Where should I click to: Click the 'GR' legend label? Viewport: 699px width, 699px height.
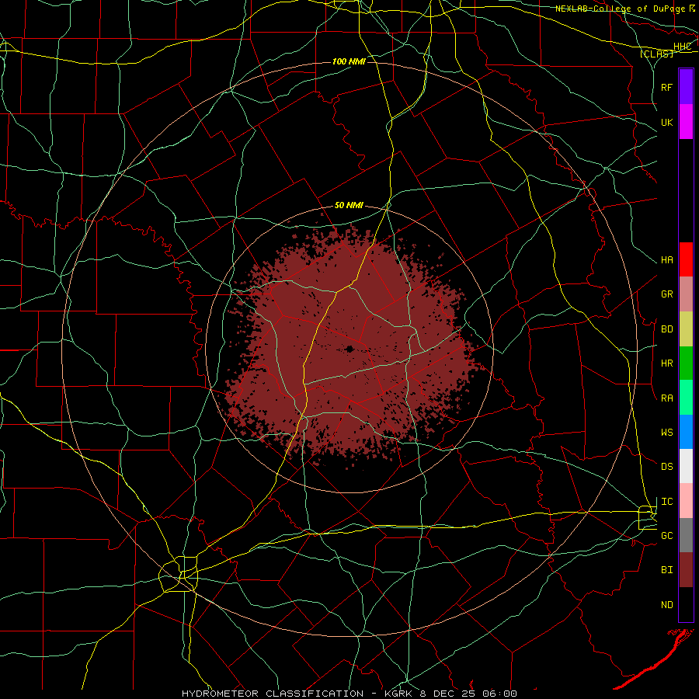(x=666, y=294)
